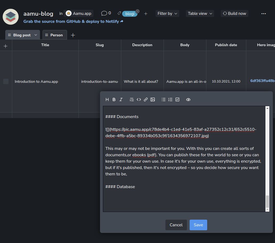This screenshot has width=275, height=243.
Task: Click the editor scrollbar thumb
Action: tap(267, 201)
